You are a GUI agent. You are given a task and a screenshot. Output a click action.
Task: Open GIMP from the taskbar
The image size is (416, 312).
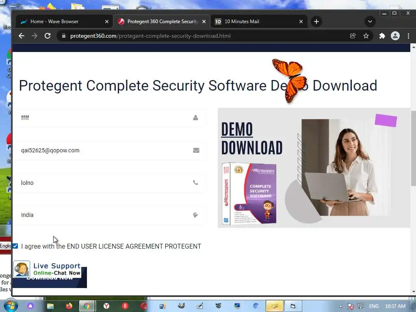tap(181, 306)
